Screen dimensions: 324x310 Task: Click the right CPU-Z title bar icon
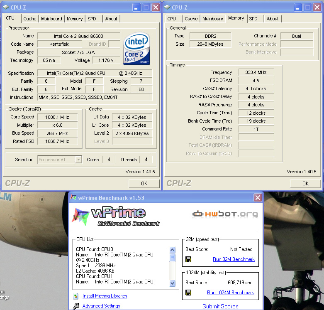click(167, 7)
